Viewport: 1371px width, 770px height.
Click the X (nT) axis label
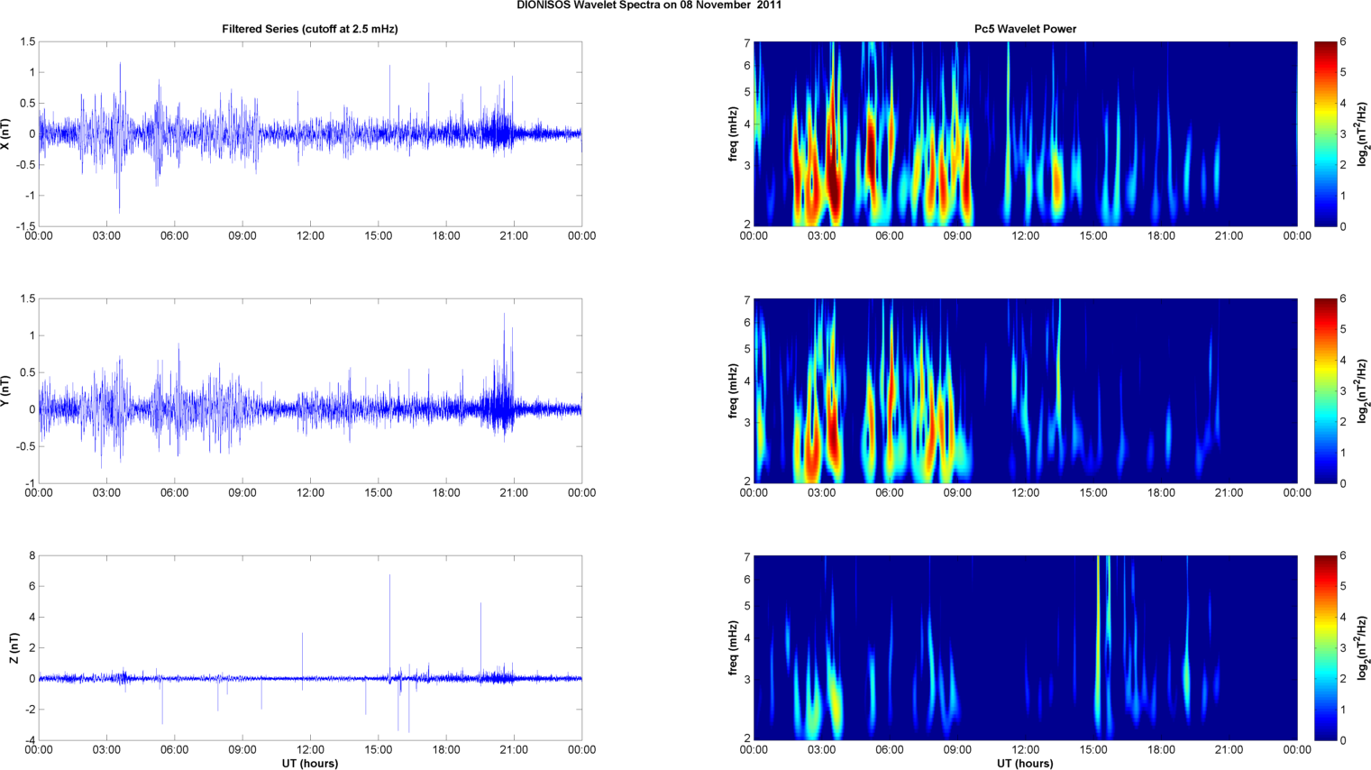(6, 133)
